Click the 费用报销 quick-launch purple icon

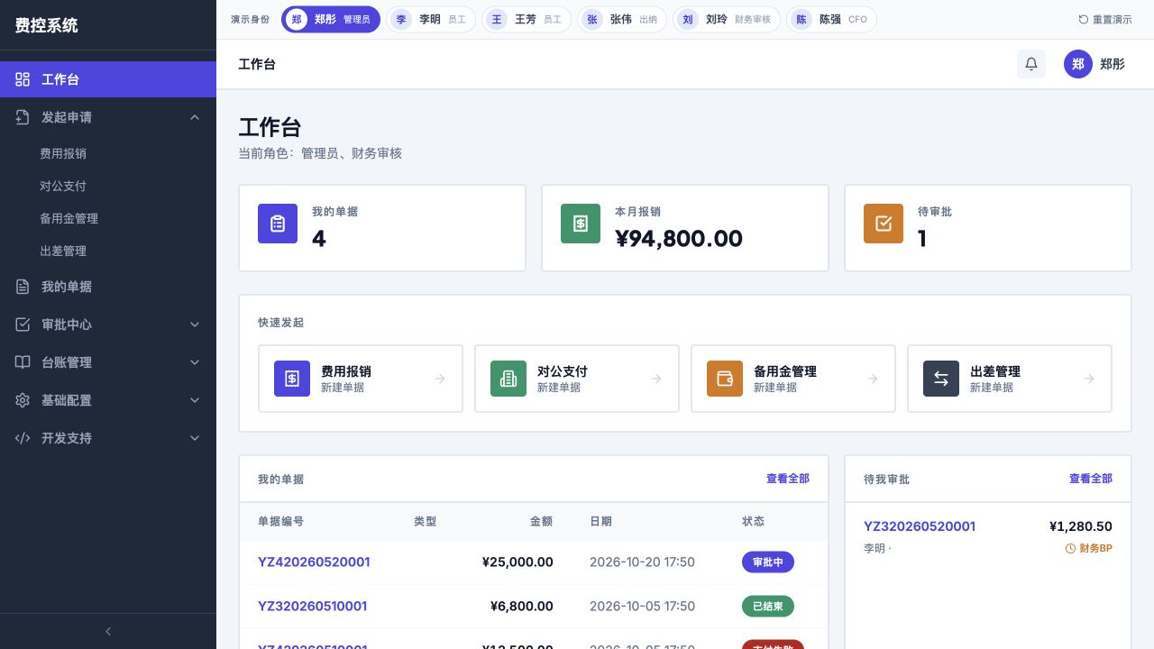tap(292, 379)
